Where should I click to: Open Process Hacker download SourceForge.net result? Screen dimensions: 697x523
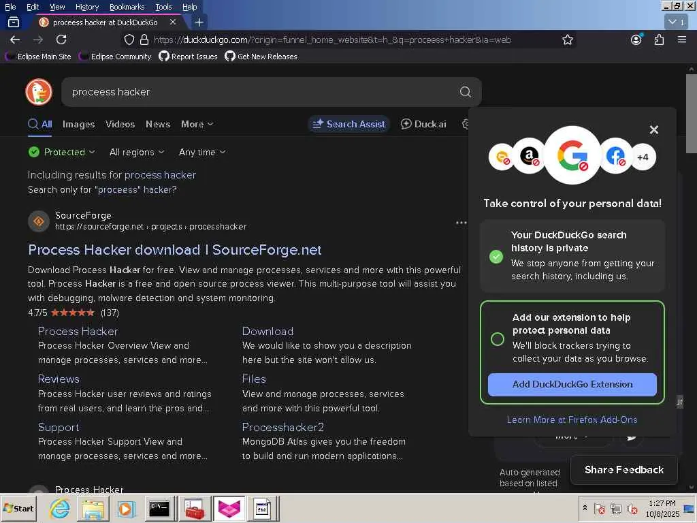click(175, 250)
